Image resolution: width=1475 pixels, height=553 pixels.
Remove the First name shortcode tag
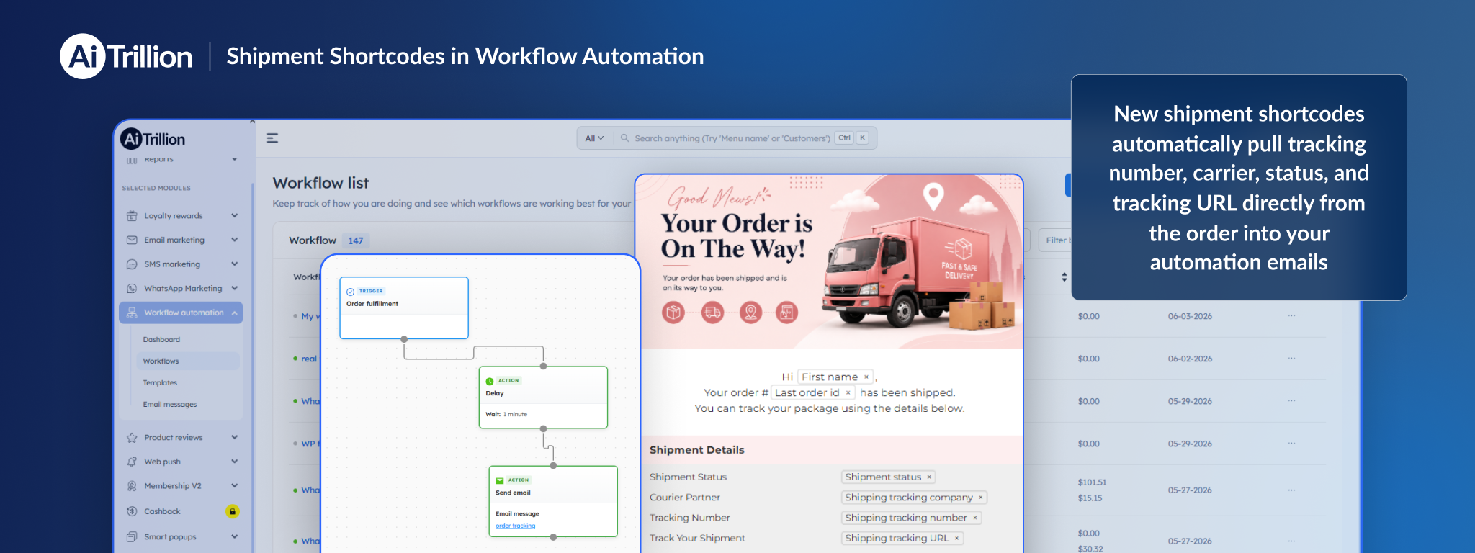pos(866,377)
